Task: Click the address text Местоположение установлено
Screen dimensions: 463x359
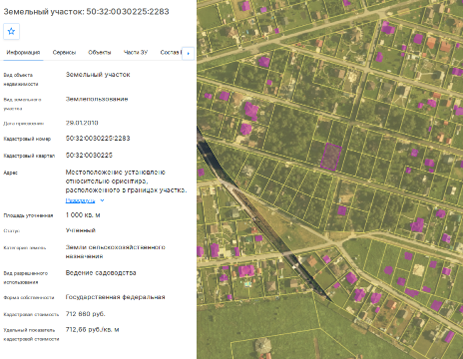Action: (115, 173)
